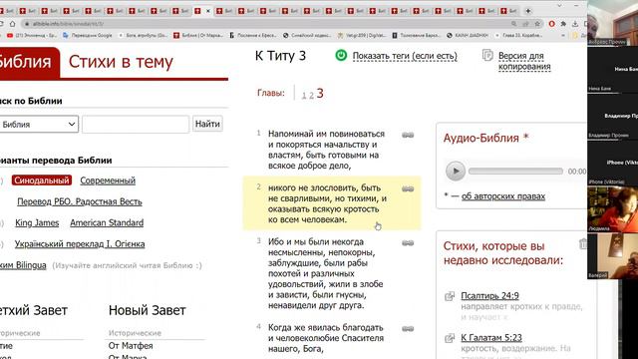638x359 pixels.
Task: Click the link icon beside highlighted verse 2
Action: click(x=408, y=188)
